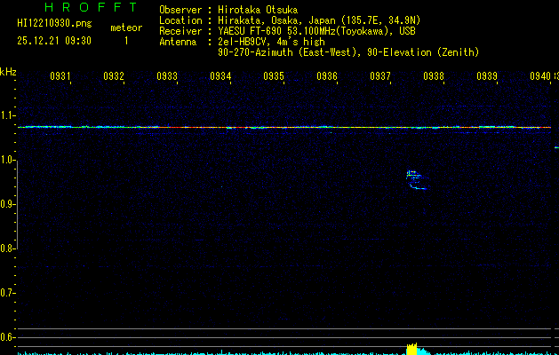Select the HI12210930.png filename label
The image size is (559, 355).
click(x=52, y=28)
